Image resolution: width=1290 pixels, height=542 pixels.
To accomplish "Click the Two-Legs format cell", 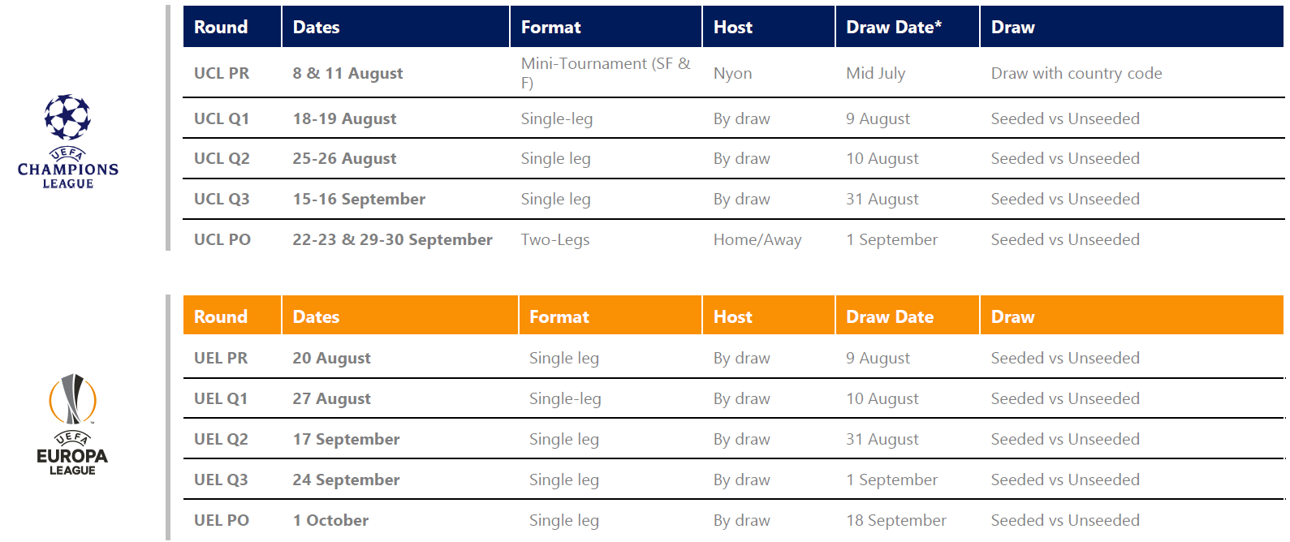I will click(x=555, y=239).
